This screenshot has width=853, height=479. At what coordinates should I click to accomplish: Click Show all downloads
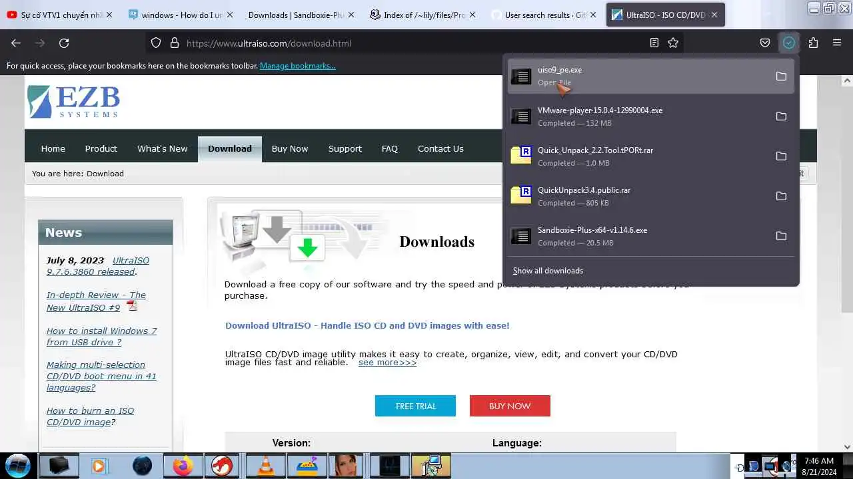[548, 271]
